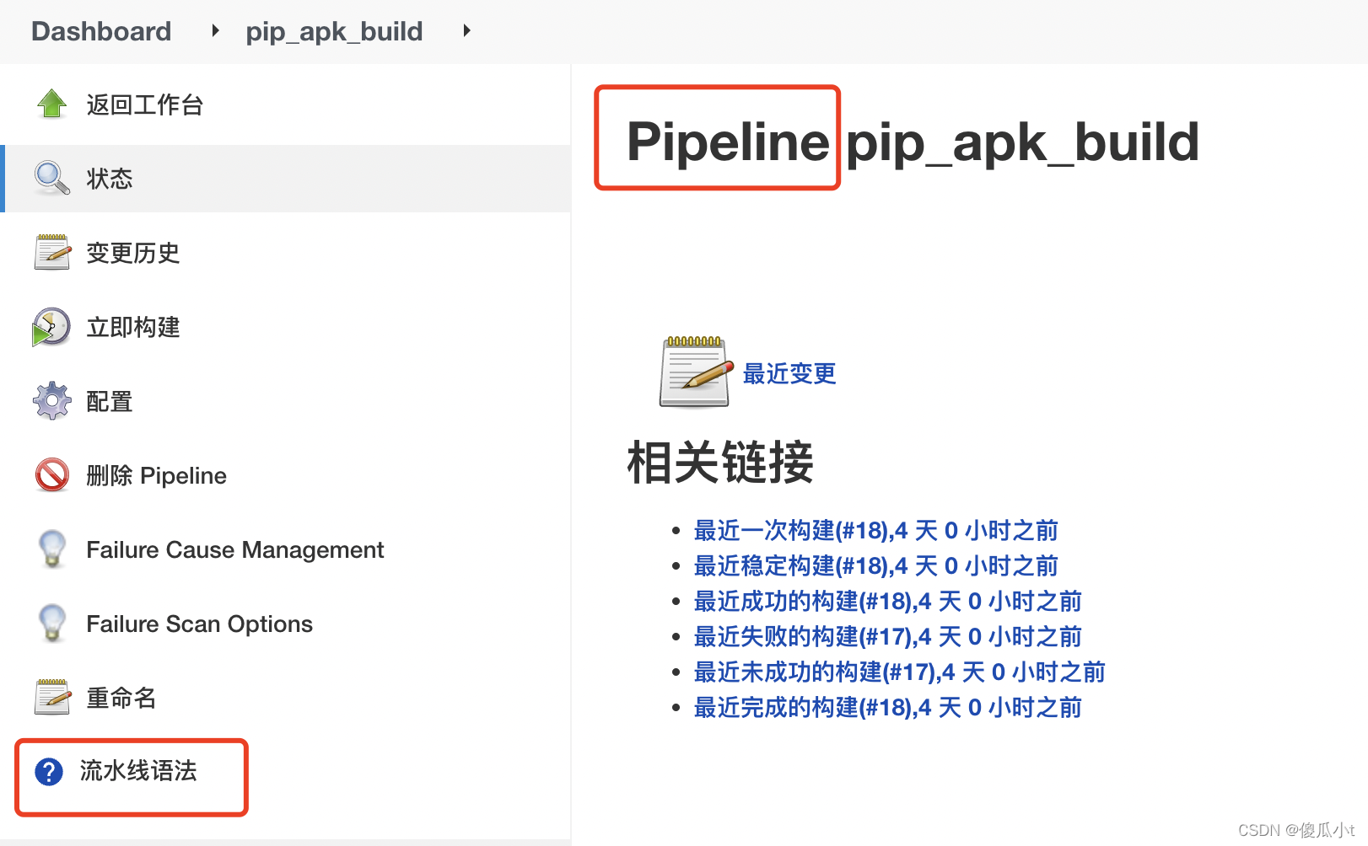Open 最近稳定构建(#18) link
The image size is (1368, 846).
coord(875,565)
